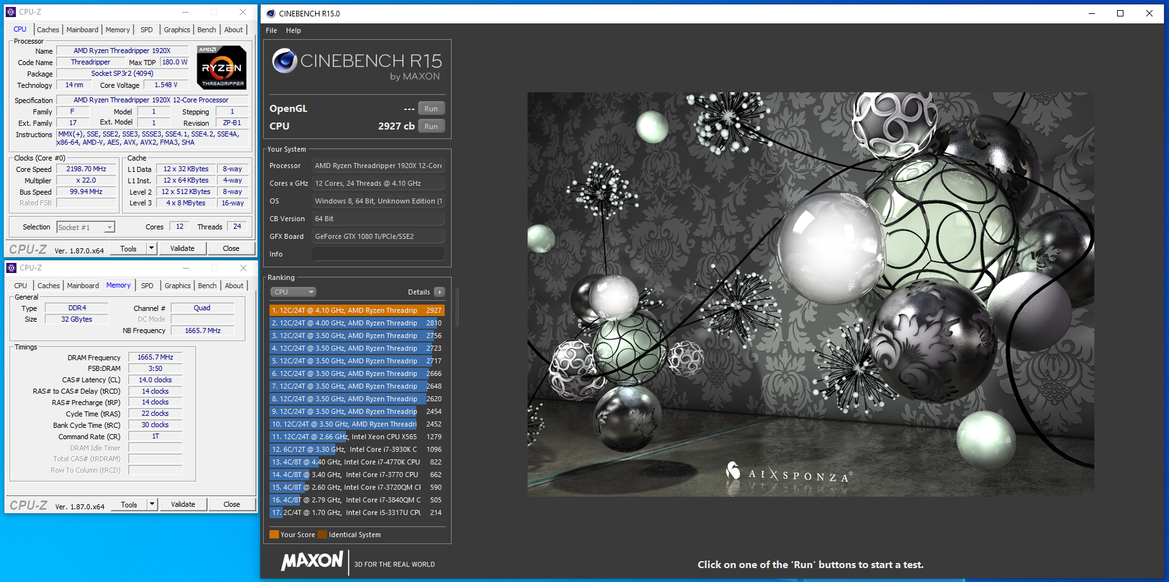Select ranking entry 11 Intel Xeon X5650
Viewport: 1169px width, 582px height.
[357, 437]
